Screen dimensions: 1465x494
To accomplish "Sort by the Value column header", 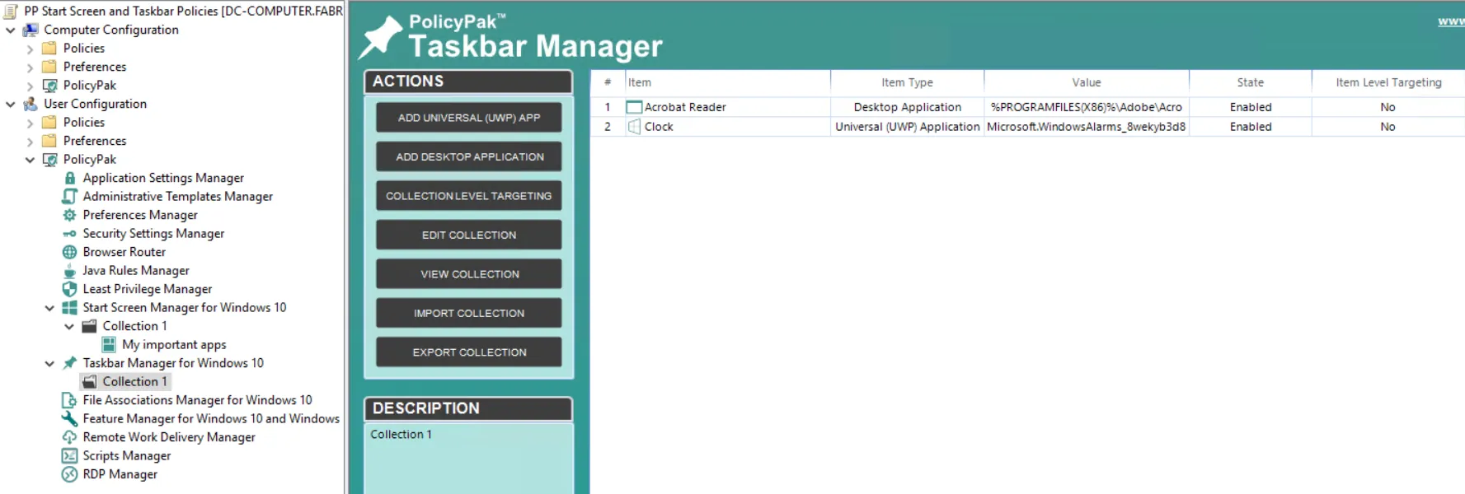I will [x=1087, y=82].
